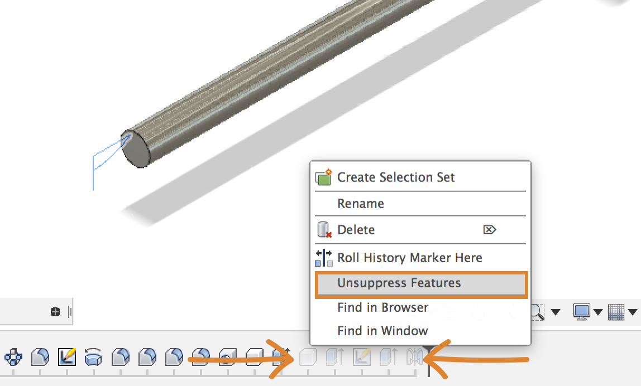Click suppressed feature between suppressed box and suppressed sketch
Viewport: 641px width, 386px height.
click(x=335, y=357)
